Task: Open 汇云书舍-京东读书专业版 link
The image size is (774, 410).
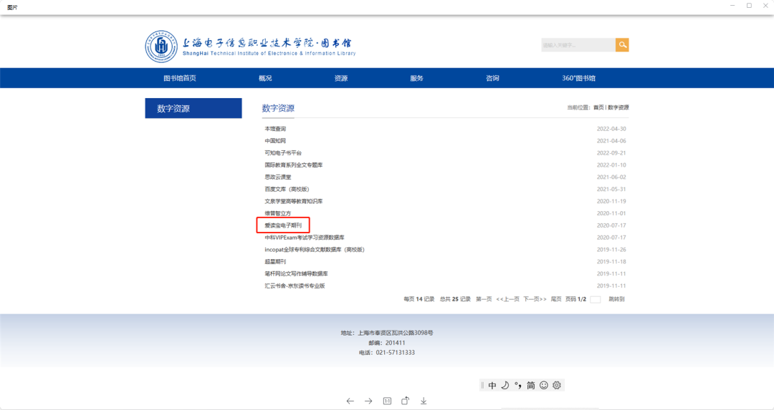Action: [295, 285]
